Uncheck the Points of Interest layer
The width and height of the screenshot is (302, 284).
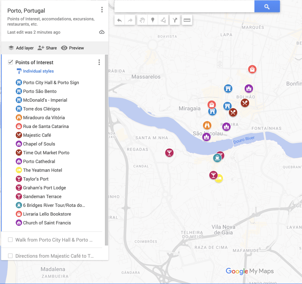click(x=11, y=62)
